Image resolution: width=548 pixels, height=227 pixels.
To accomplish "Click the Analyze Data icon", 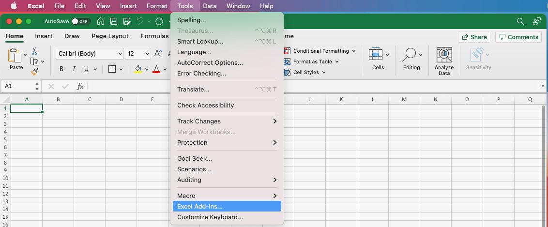I will [x=444, y=61].
